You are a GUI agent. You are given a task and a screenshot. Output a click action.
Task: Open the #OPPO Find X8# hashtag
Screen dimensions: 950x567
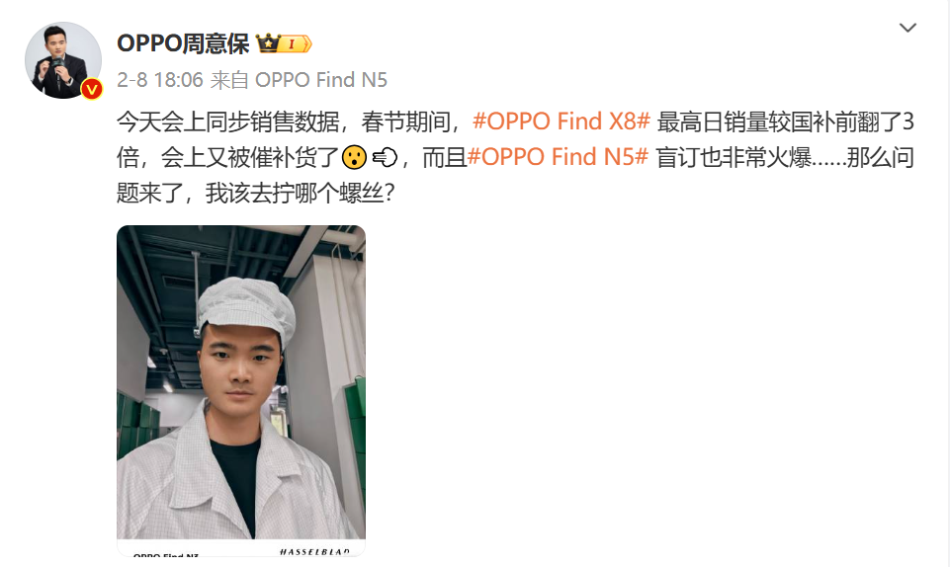(561, 121)
